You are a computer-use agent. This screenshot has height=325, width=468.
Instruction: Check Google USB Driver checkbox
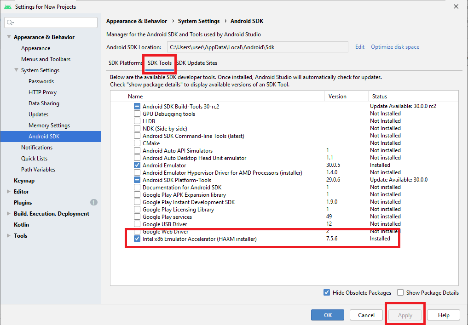137,224
